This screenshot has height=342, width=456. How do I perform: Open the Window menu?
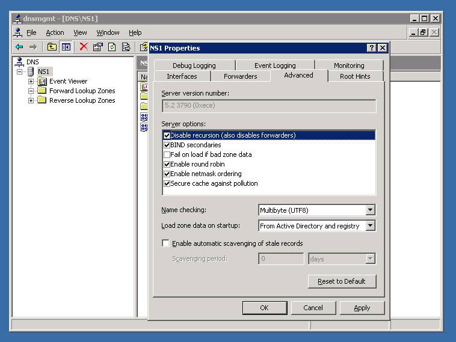pos(108,32)
